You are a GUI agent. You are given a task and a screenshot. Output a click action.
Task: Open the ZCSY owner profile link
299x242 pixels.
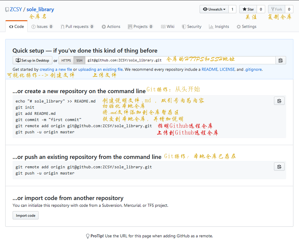16,9
